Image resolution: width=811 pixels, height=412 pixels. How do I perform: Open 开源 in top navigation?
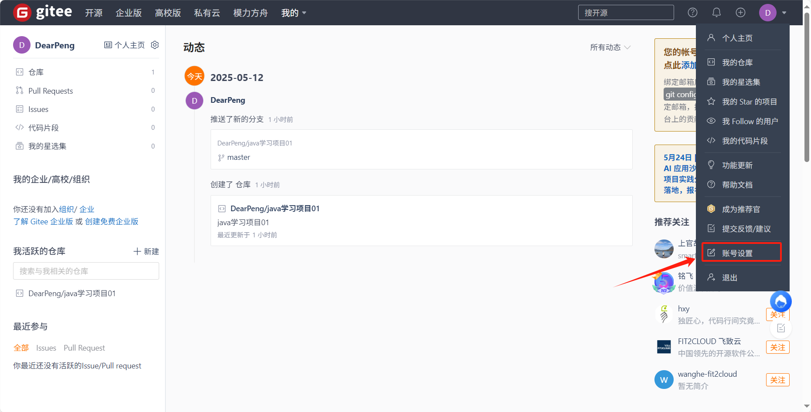(x=94, y=13)
